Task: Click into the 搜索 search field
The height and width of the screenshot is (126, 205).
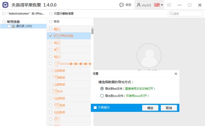Action: tap(185, 14)
